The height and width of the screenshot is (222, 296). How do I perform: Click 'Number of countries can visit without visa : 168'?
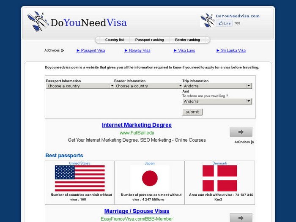tap(81, 197)
